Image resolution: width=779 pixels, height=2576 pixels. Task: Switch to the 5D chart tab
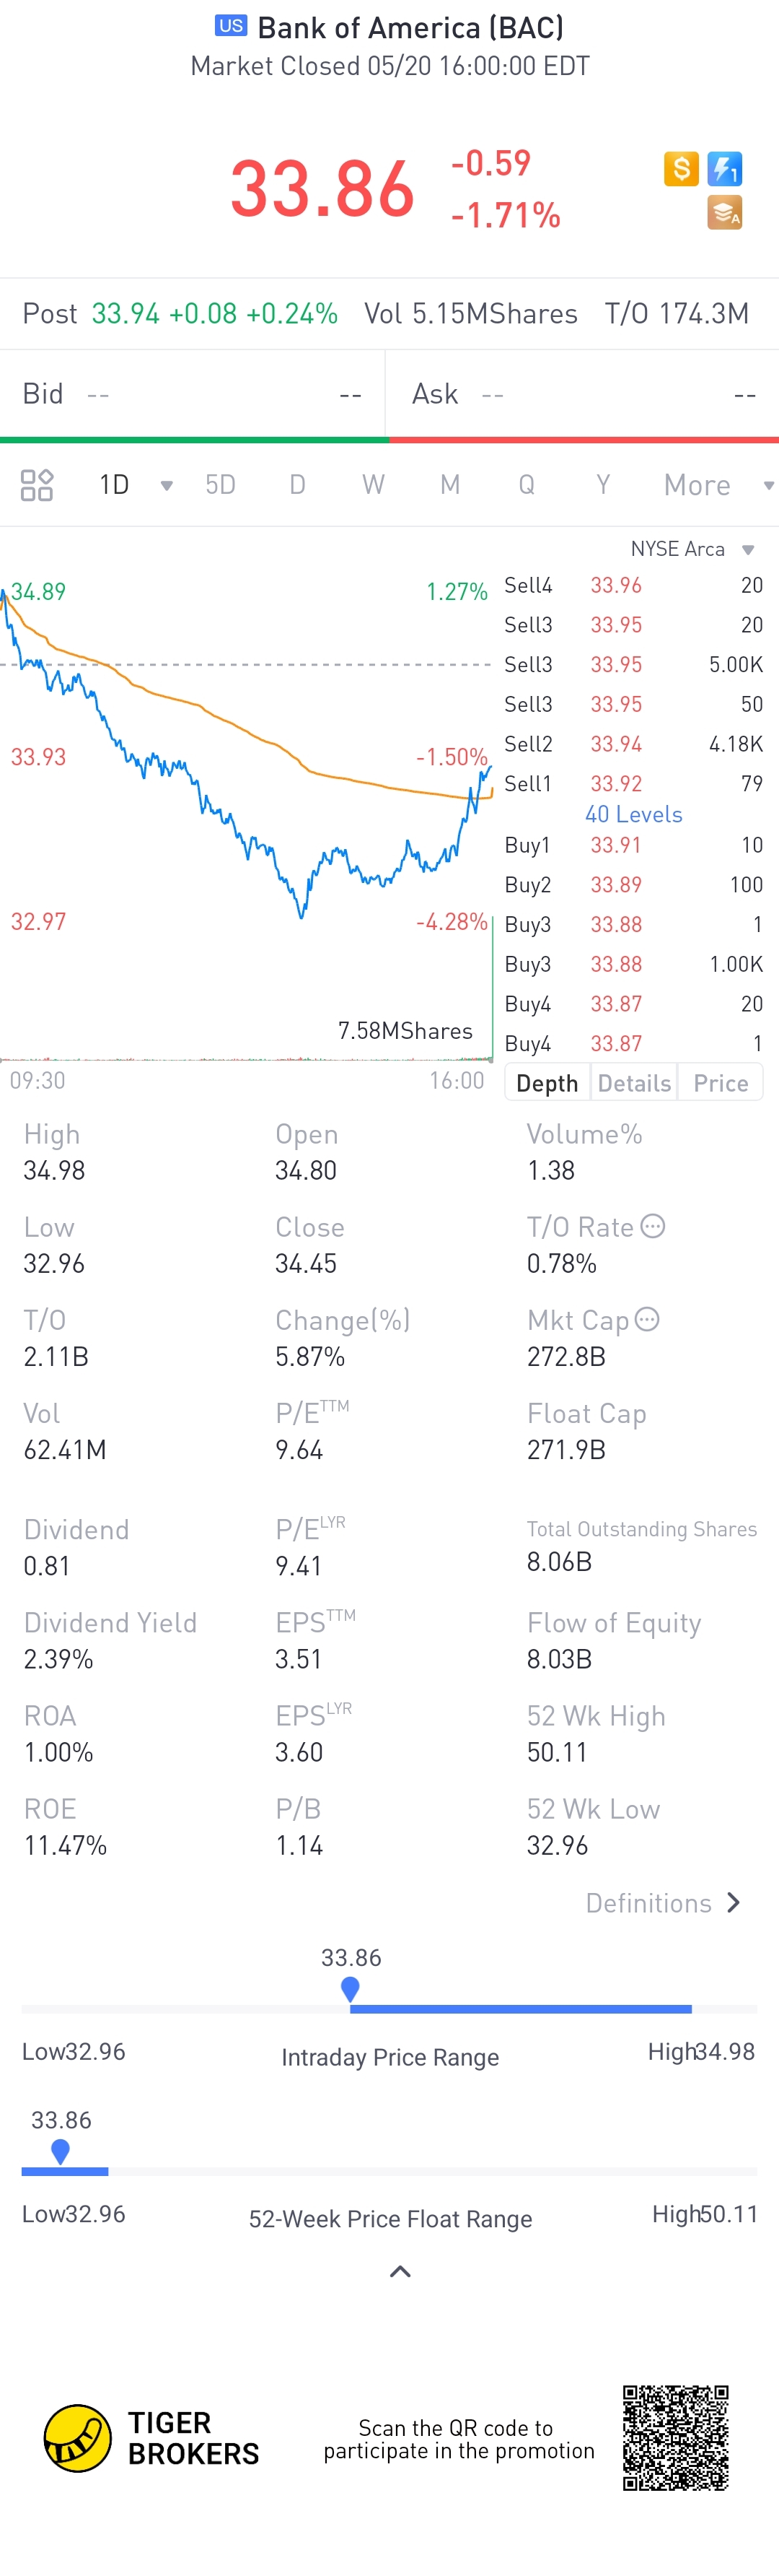(x=220, y=485)
